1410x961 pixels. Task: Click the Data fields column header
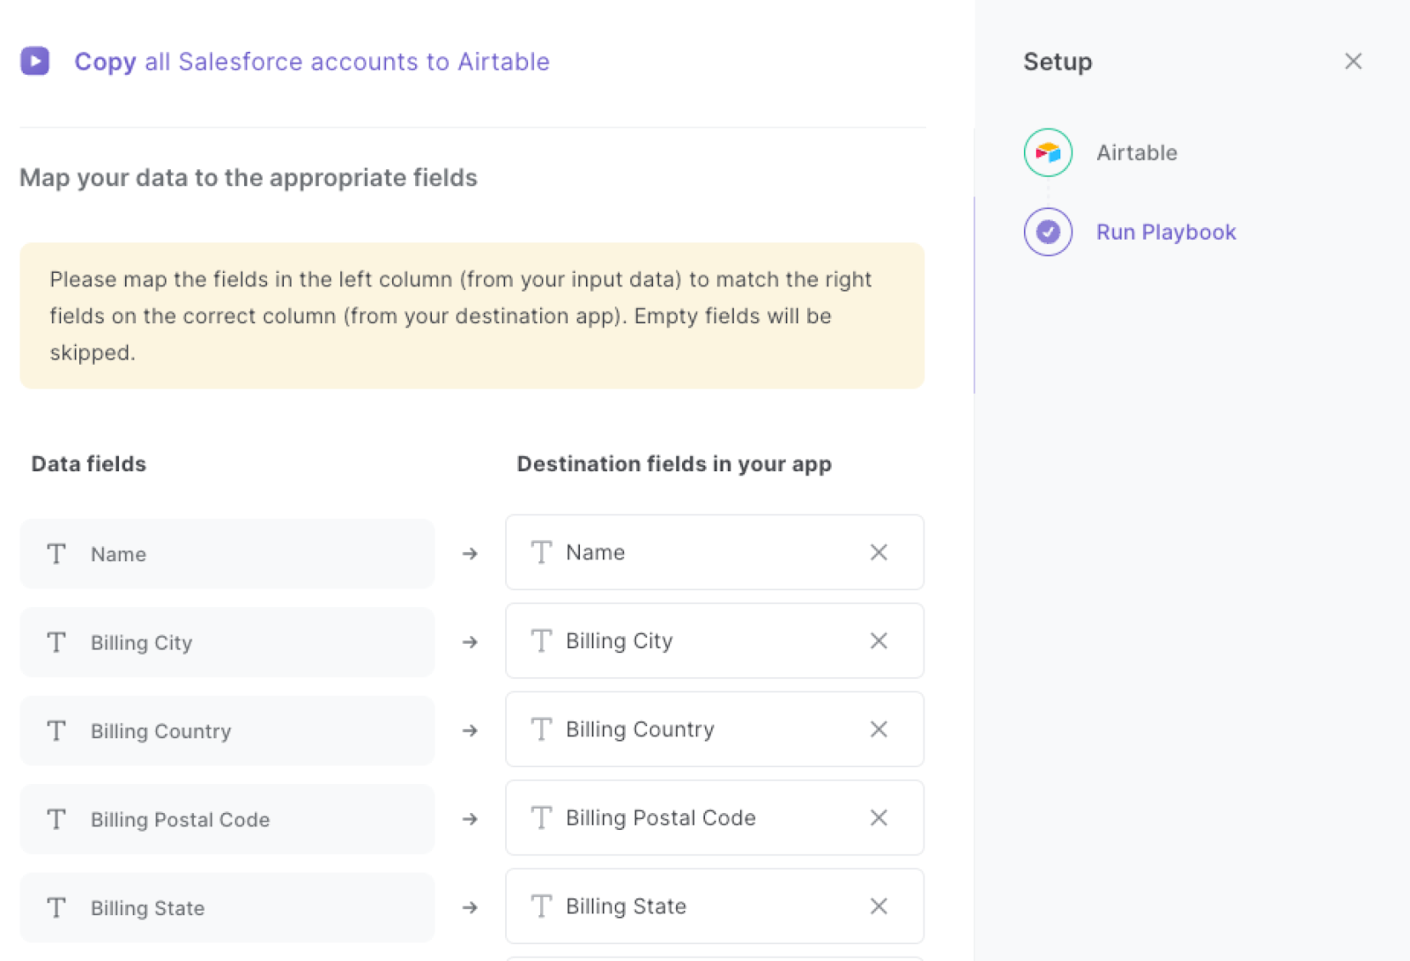[x=89, y=464]
